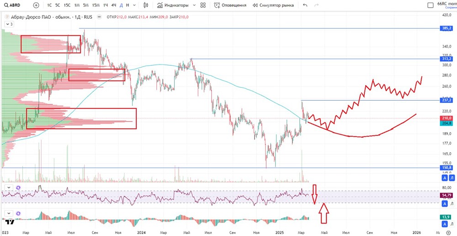Screen dimensions: 457x236
Task: Toggle auto scale A on MACD pane
Action: click(x=446, y=224)
